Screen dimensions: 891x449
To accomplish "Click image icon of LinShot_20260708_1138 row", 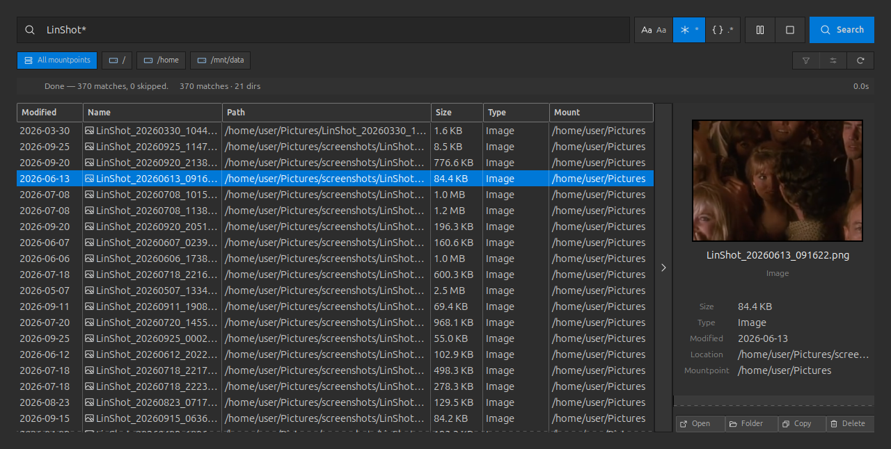I will (89, 211).
